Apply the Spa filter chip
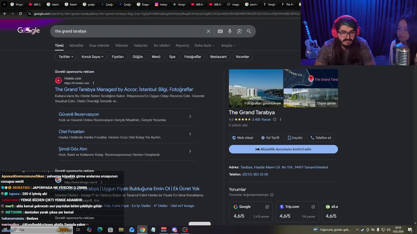Viewport: 417px width, 234px height. [172, 57]
